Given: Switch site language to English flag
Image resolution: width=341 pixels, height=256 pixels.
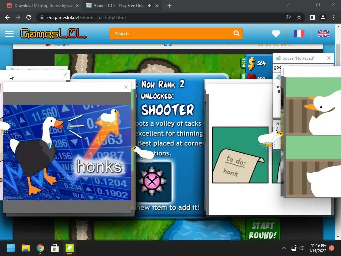Looking at the screenshot, I should pyautogui.click(x=323, y=34).
